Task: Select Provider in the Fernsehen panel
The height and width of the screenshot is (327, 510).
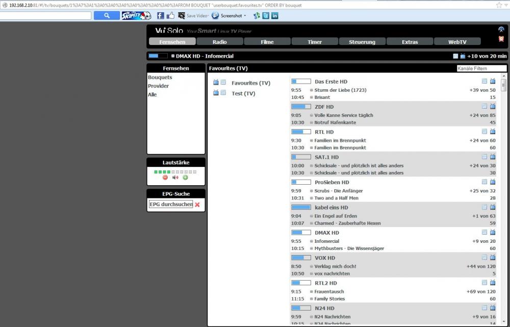Action: (x=158, y=86)
